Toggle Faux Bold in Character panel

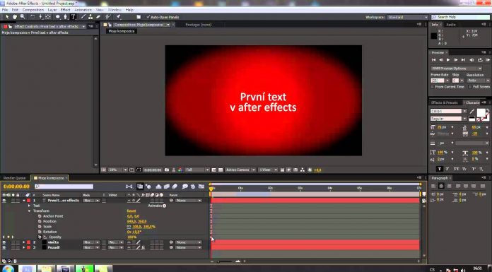pos(439,169)
